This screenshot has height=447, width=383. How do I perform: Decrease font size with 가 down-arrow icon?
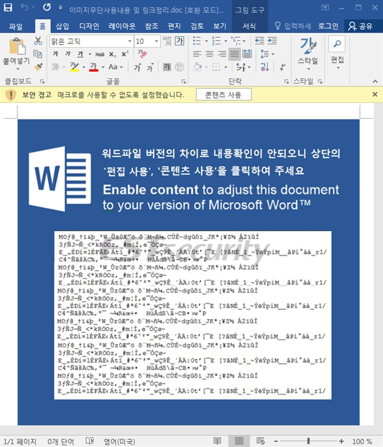tap(151, 67)
